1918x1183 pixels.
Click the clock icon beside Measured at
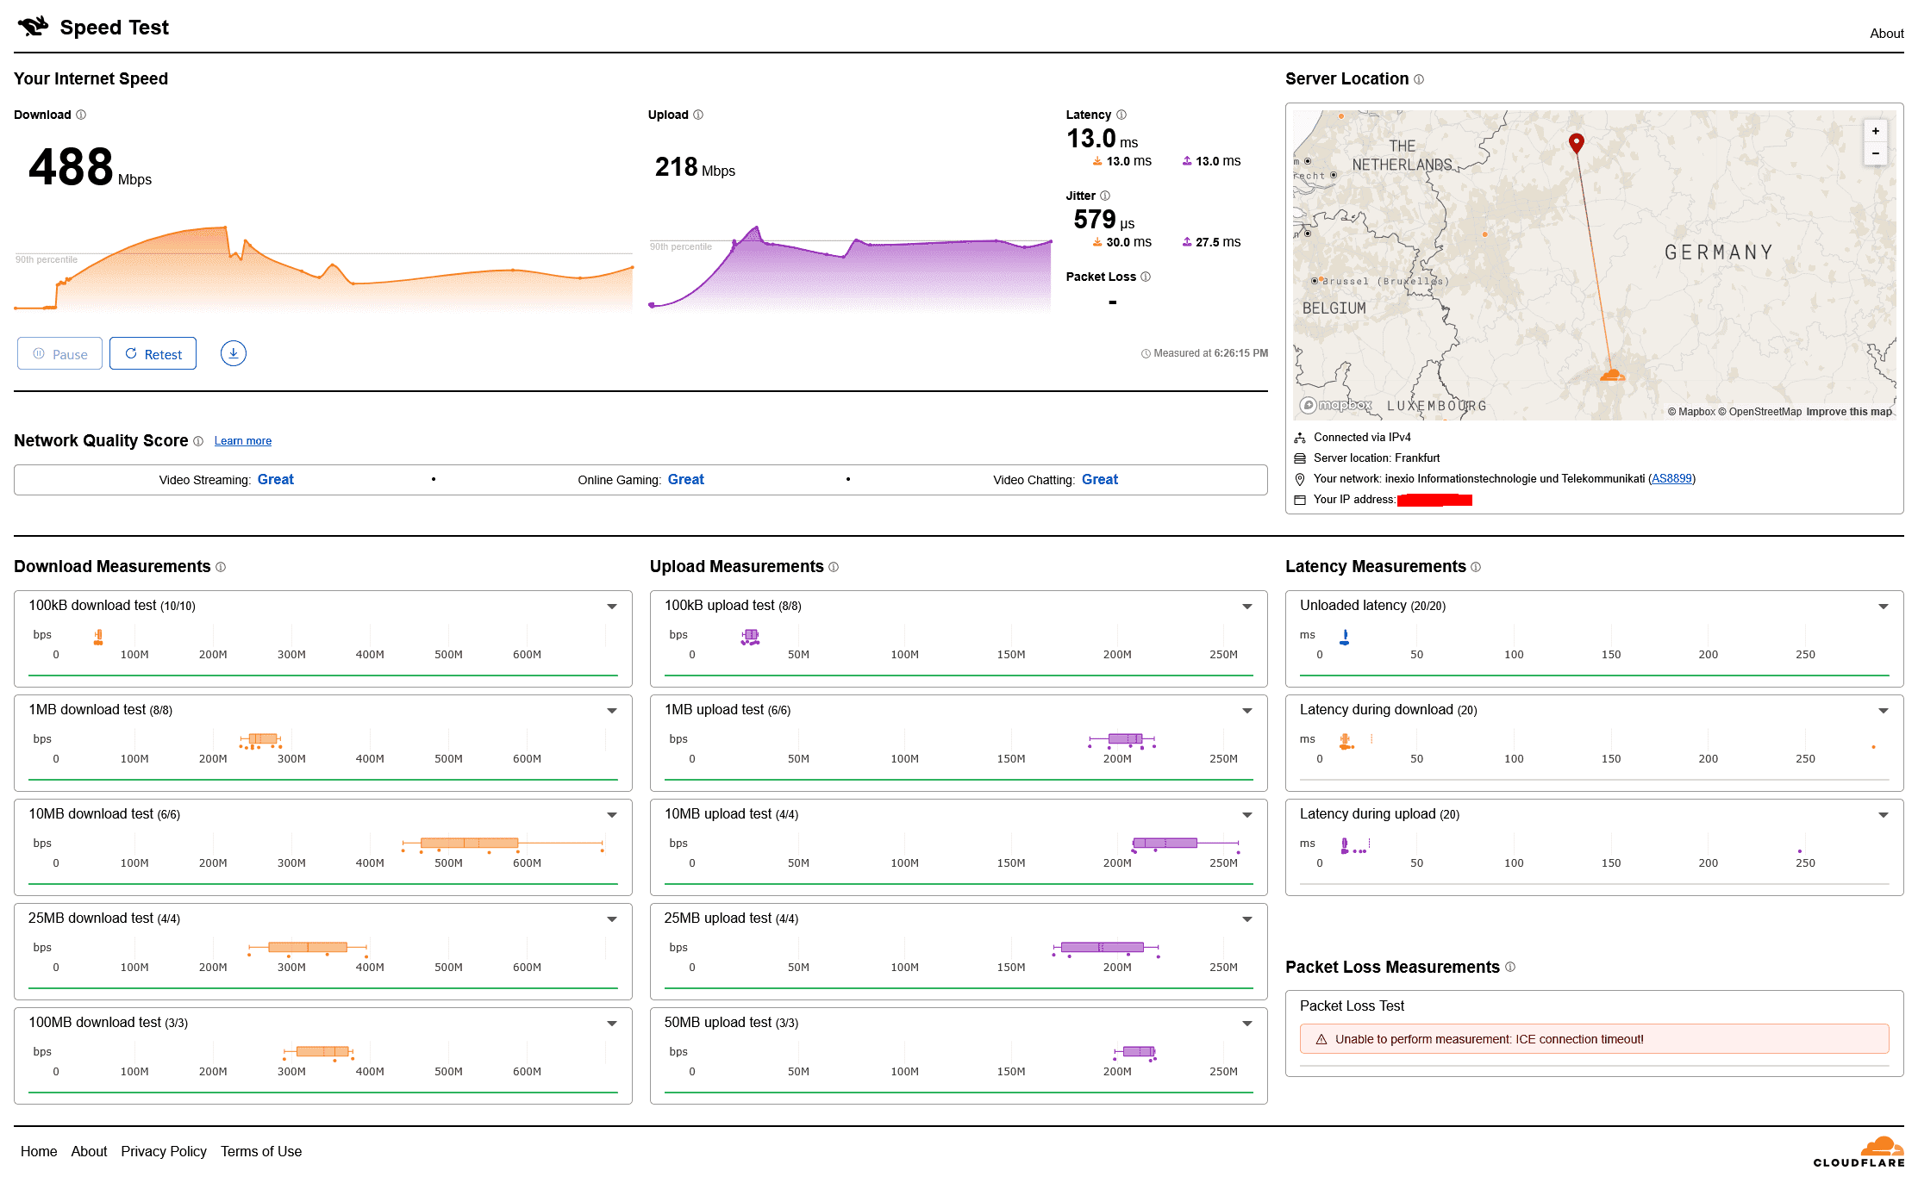click(1146, 353)
